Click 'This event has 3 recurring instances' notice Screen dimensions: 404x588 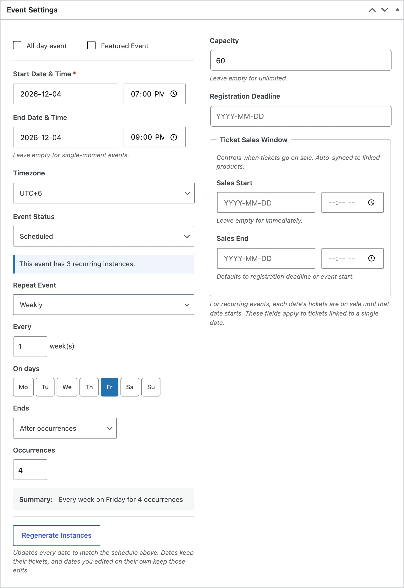pos(104,264)
